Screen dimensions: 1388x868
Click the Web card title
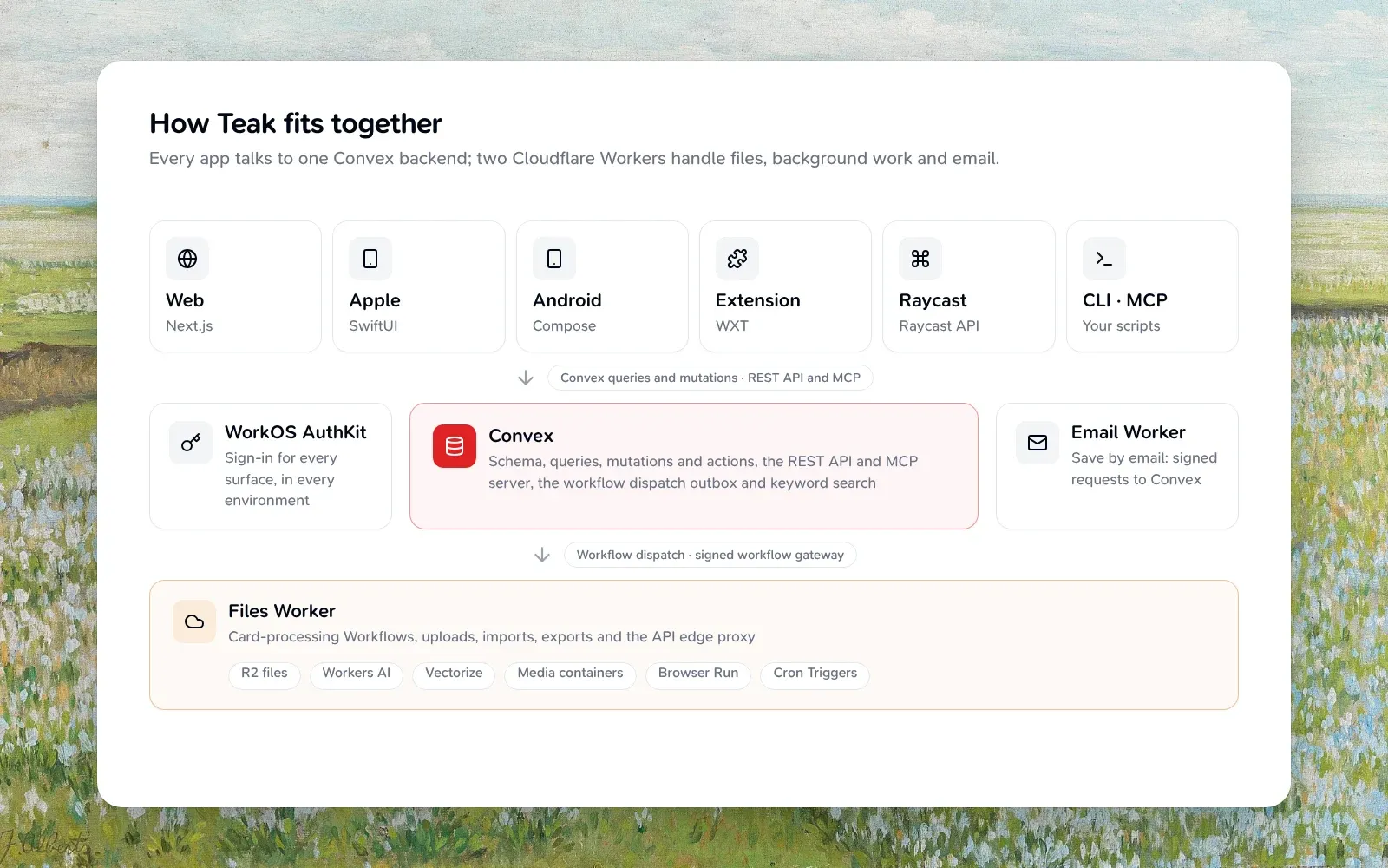pyautogui.click(x=185, y=300)
